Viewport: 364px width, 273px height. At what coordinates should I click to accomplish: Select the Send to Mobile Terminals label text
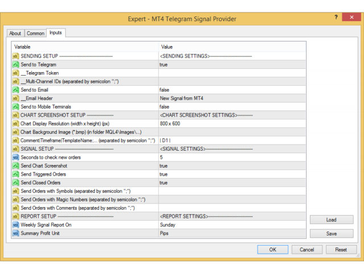[45, 107]
